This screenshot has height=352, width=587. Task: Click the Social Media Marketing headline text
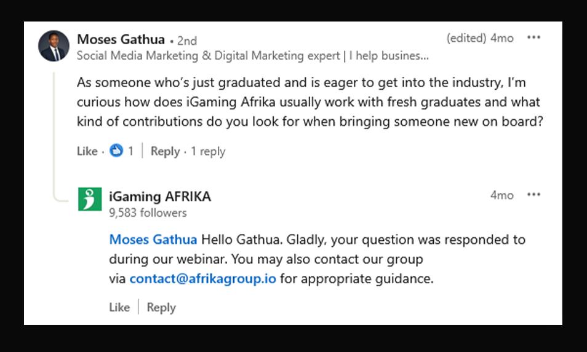(x=252, y=56)
